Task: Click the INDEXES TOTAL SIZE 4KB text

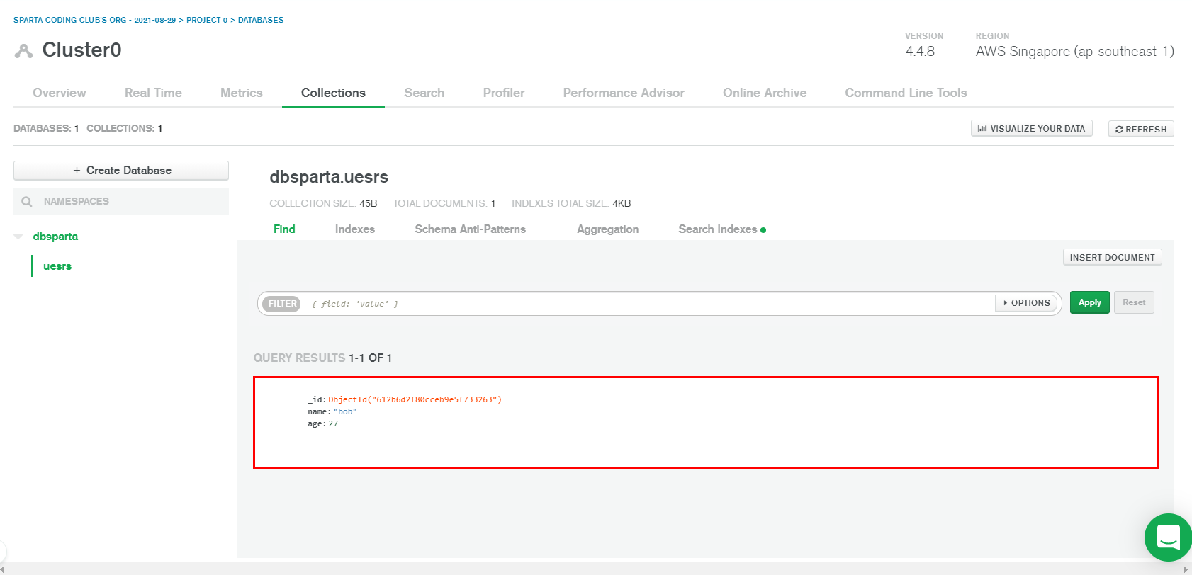Action: tap(571, 203)
